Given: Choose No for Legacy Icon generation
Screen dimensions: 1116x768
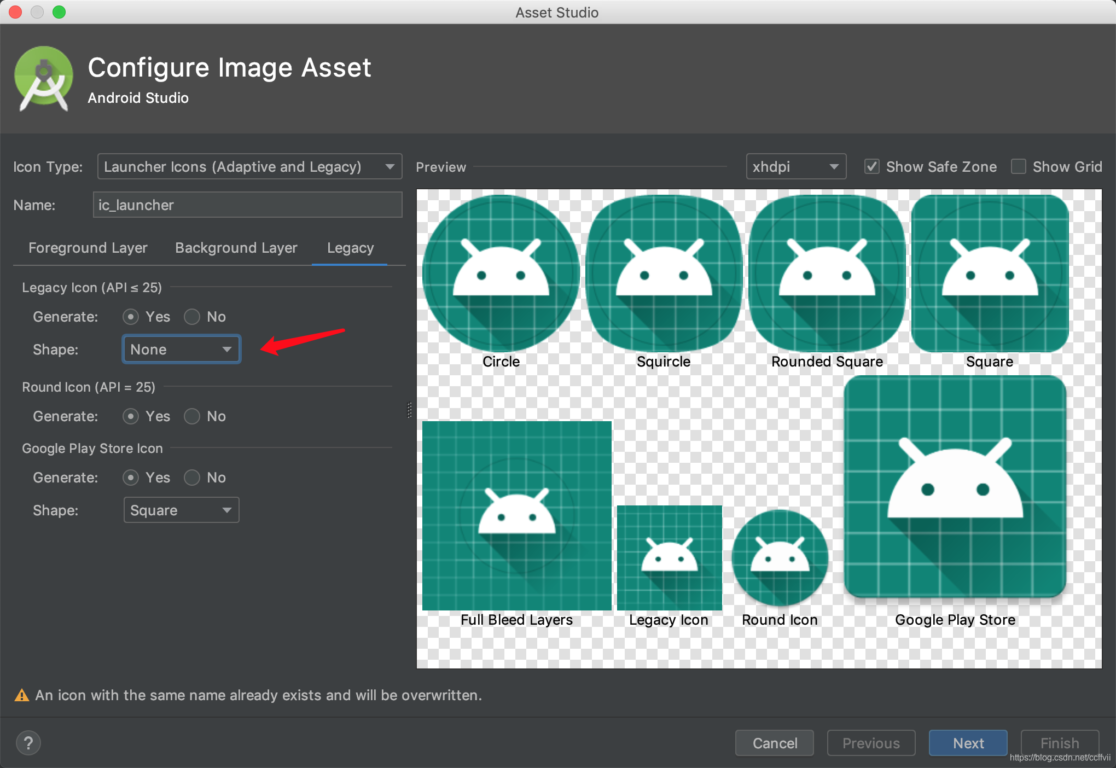Looking at the screenshot, I should [x=192, y=317].
